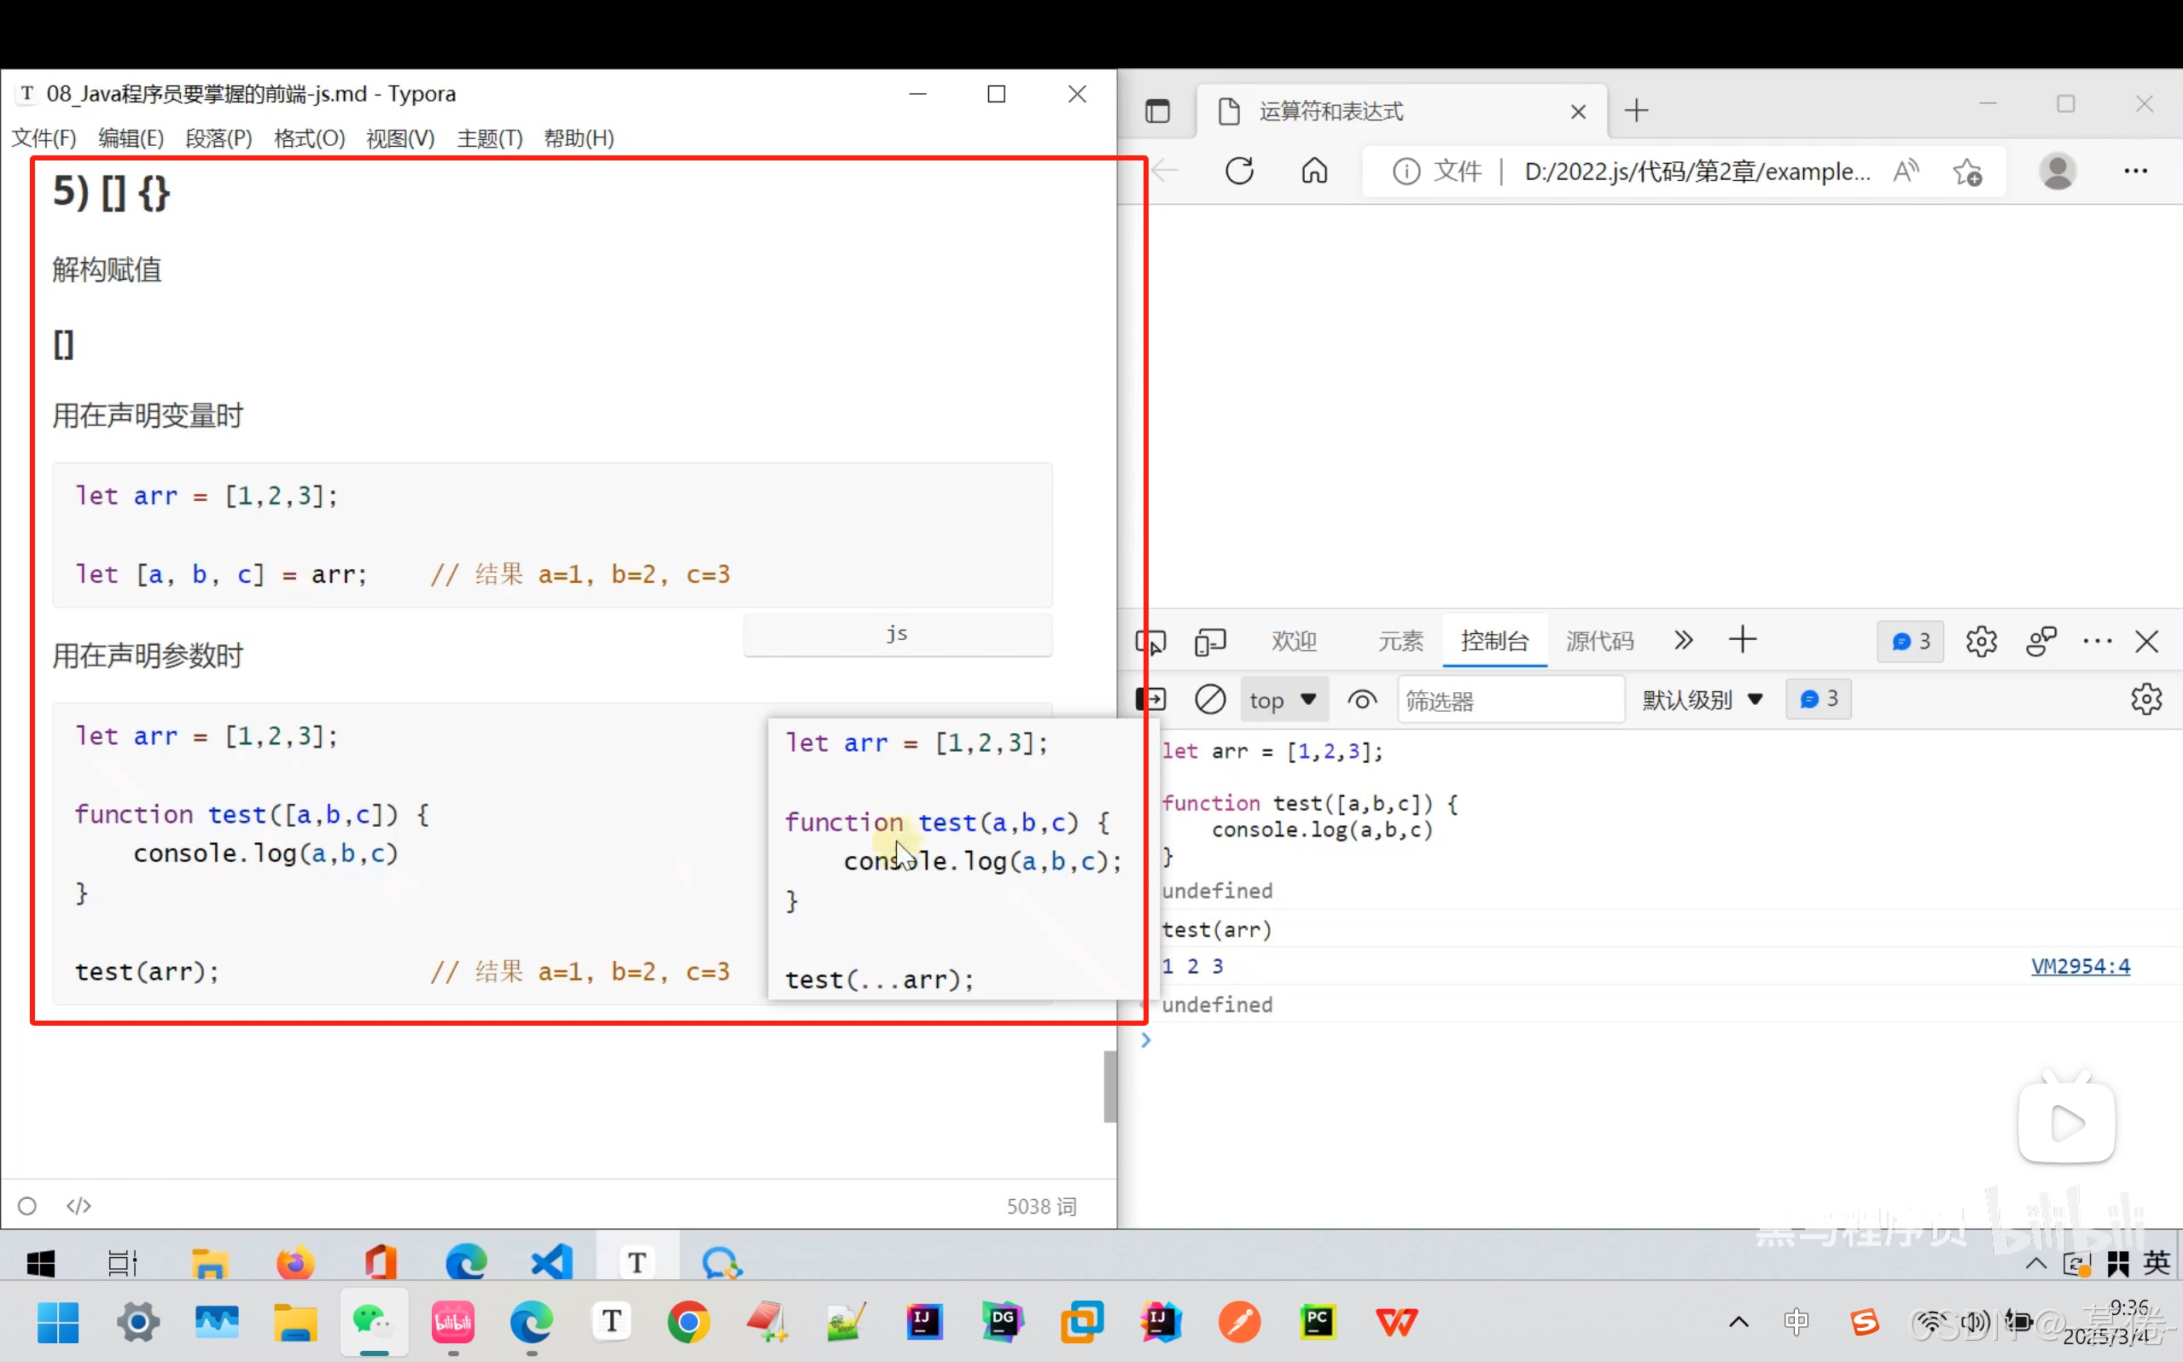Reload the current page
Image resolution: width=2183 pixels, height=1362 pixels.
tap(1240, 172)
